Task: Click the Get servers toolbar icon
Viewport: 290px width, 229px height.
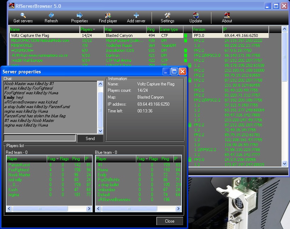Action: click(x=23, y=15)
